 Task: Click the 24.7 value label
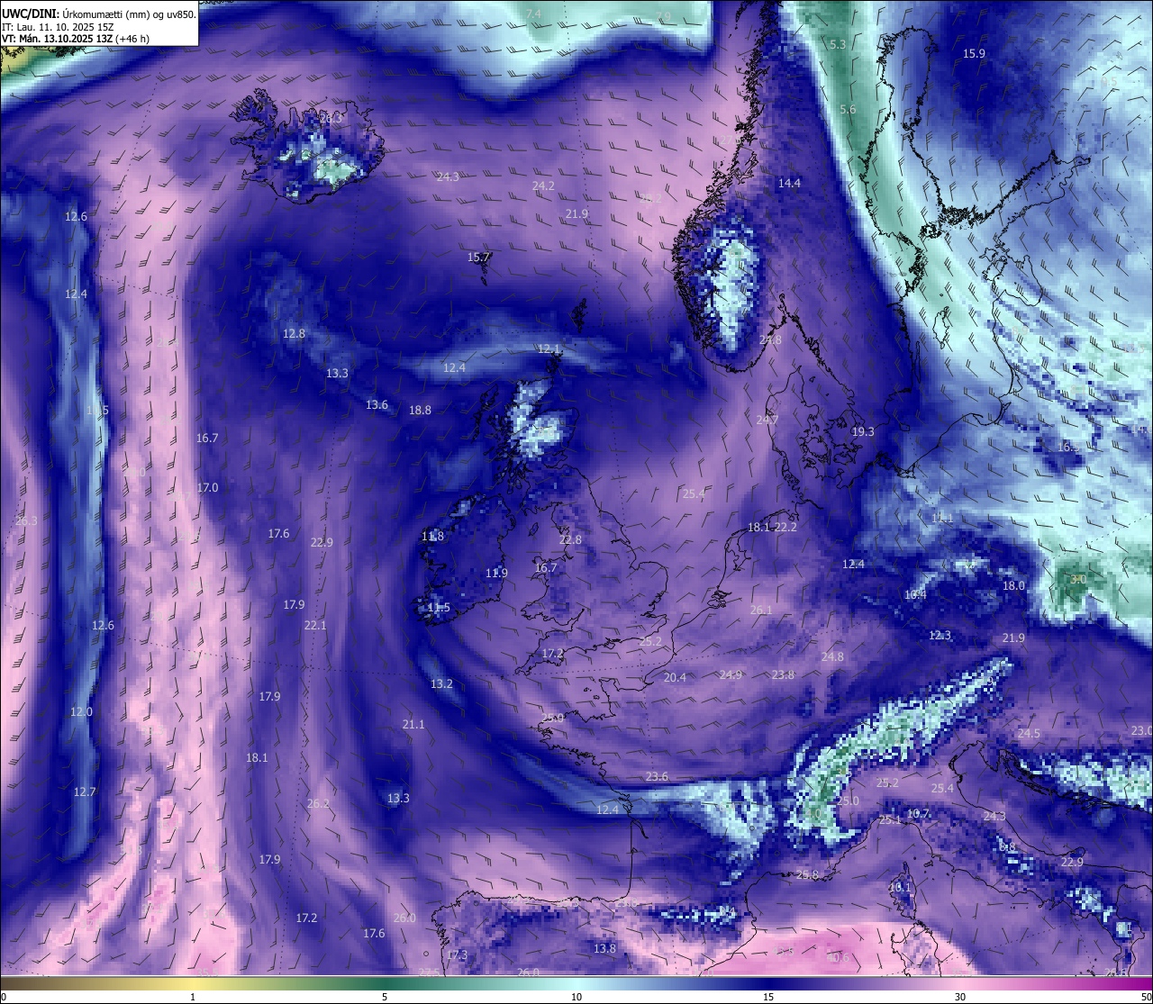pos(767,420)
